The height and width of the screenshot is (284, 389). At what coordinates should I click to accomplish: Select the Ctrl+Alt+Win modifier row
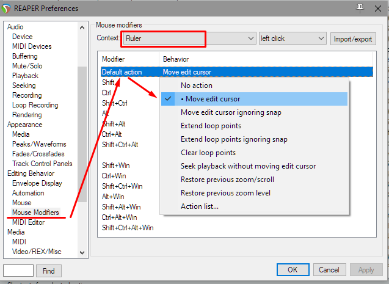click(119, 217)
